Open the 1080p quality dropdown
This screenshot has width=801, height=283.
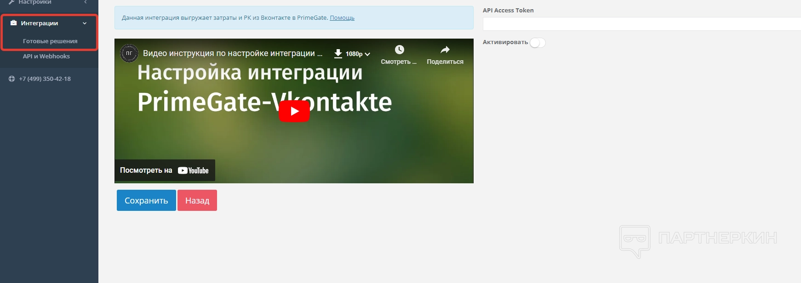(358, 54)
